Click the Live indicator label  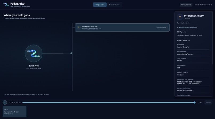[x=200, y=102]
